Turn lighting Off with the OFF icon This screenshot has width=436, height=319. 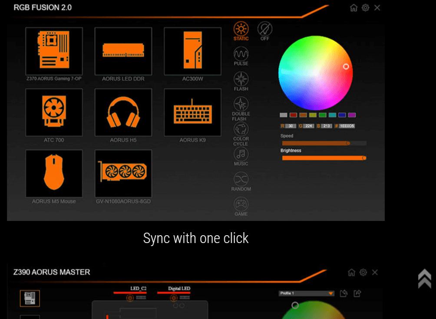coord(265,31)
